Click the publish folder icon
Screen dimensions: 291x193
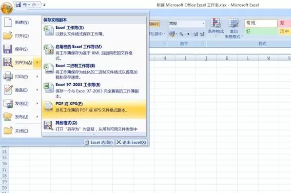tap(8, 117)
